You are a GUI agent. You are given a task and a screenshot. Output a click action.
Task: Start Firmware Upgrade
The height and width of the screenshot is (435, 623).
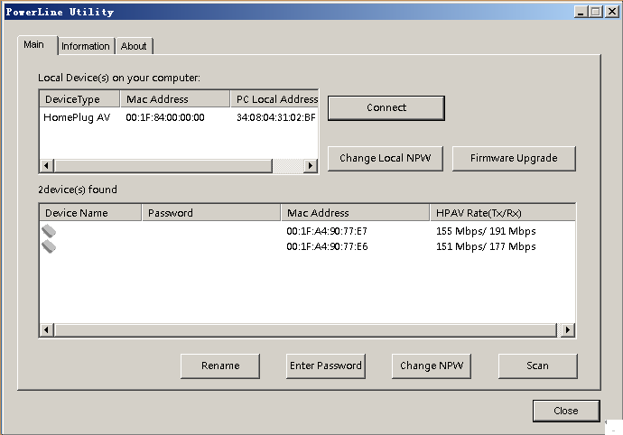click(514, 158)
